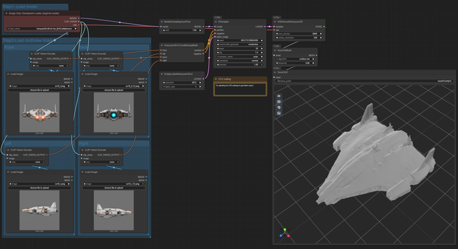Screen dimensions: 458x249
Task: Open the 3D viewer menu icon (top one)
Action: [x=279, y=96]
